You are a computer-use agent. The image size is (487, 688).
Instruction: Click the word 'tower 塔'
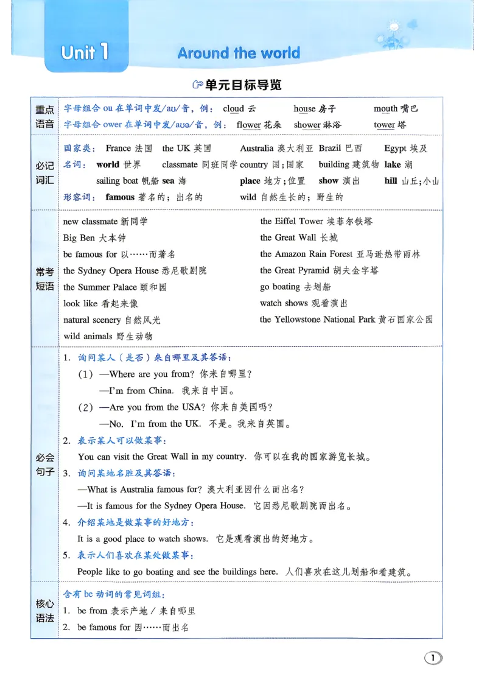pos(390,125)
